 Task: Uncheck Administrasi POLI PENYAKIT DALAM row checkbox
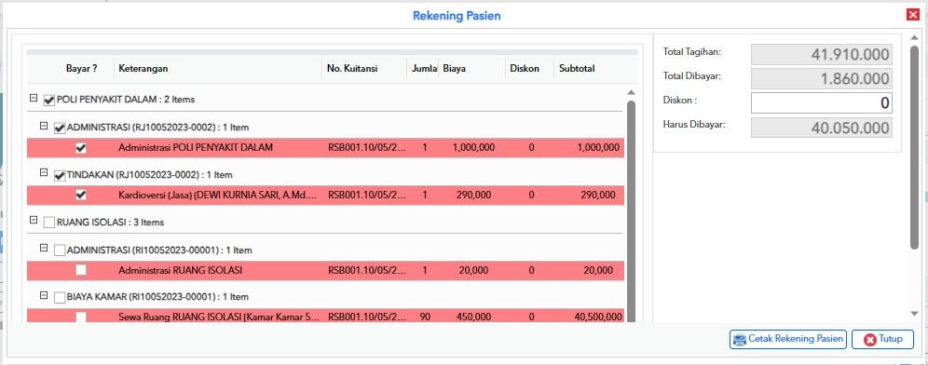click(x=81, y=148)
